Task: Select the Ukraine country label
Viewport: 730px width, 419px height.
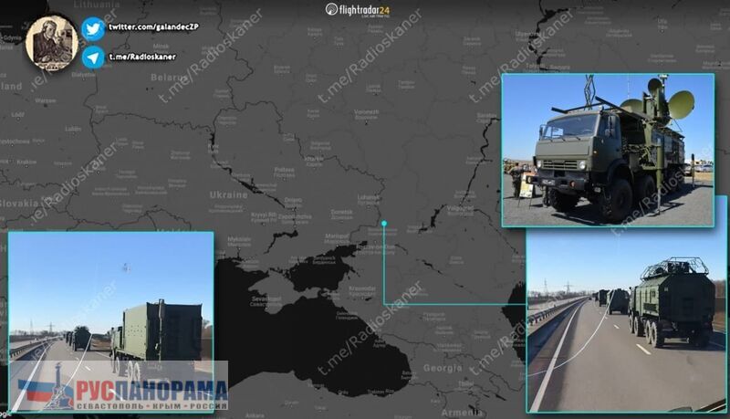Action: coord(229,195)
